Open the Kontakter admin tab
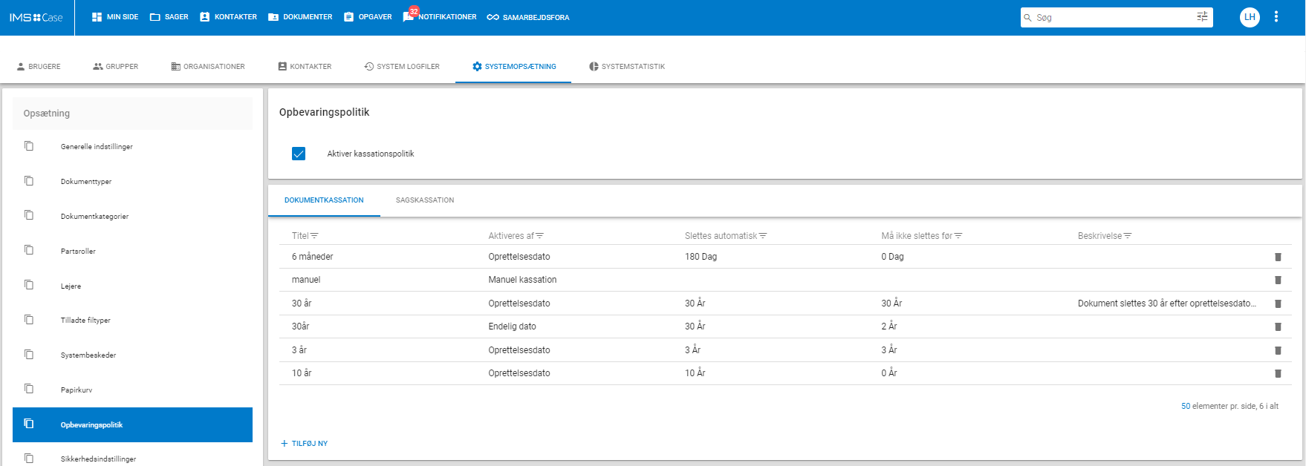The width and height of the screenshot is (1306, 466). 305,67
